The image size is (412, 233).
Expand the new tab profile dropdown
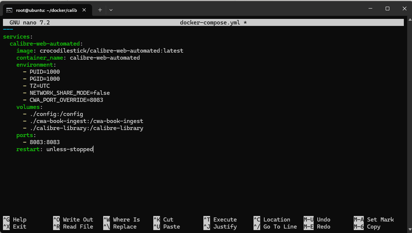tap(111, 10)
